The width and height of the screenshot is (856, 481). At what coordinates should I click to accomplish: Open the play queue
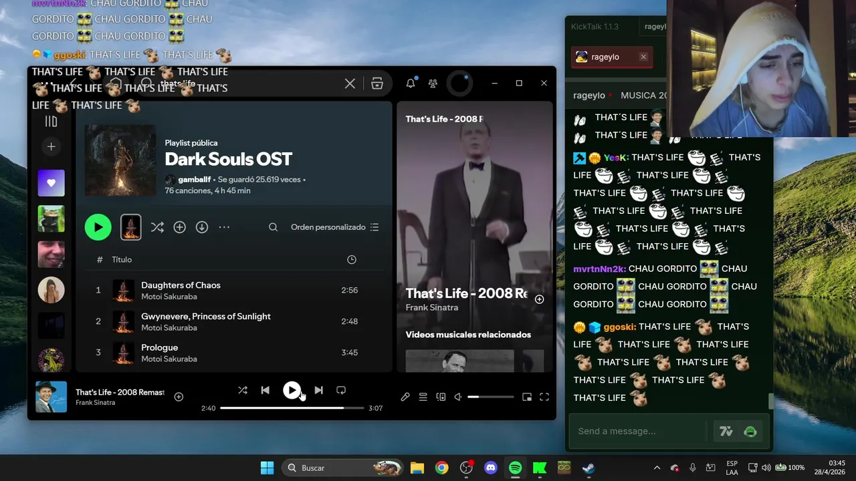(x=423, y=397)
